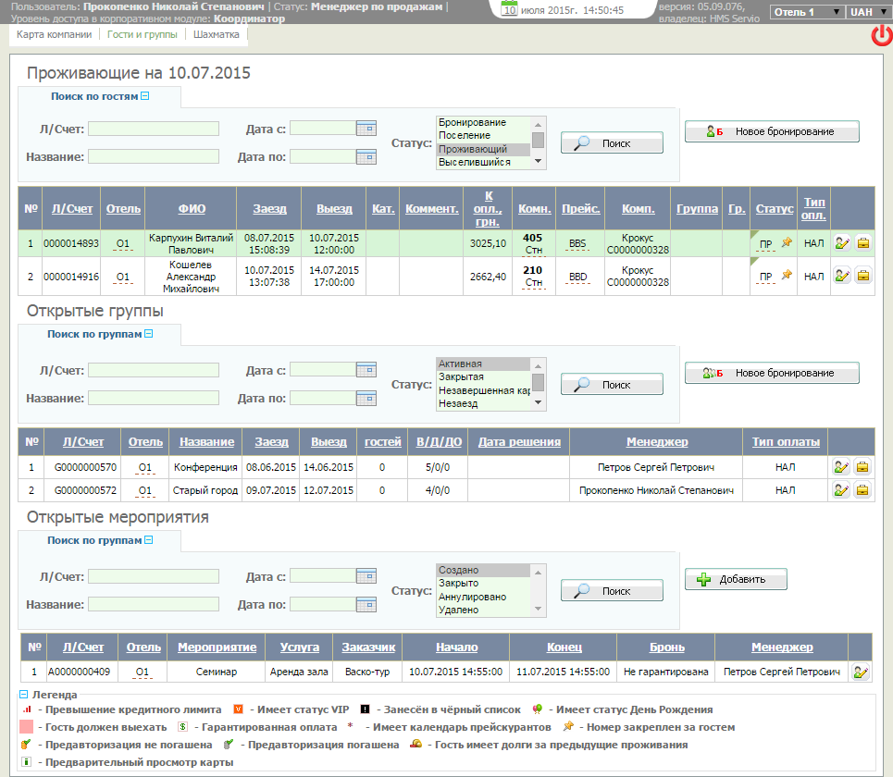Image resolution: width=893 pixels, height=777 pixels.
Task: Click the guests Л/Счет input field
Action: 154,129
